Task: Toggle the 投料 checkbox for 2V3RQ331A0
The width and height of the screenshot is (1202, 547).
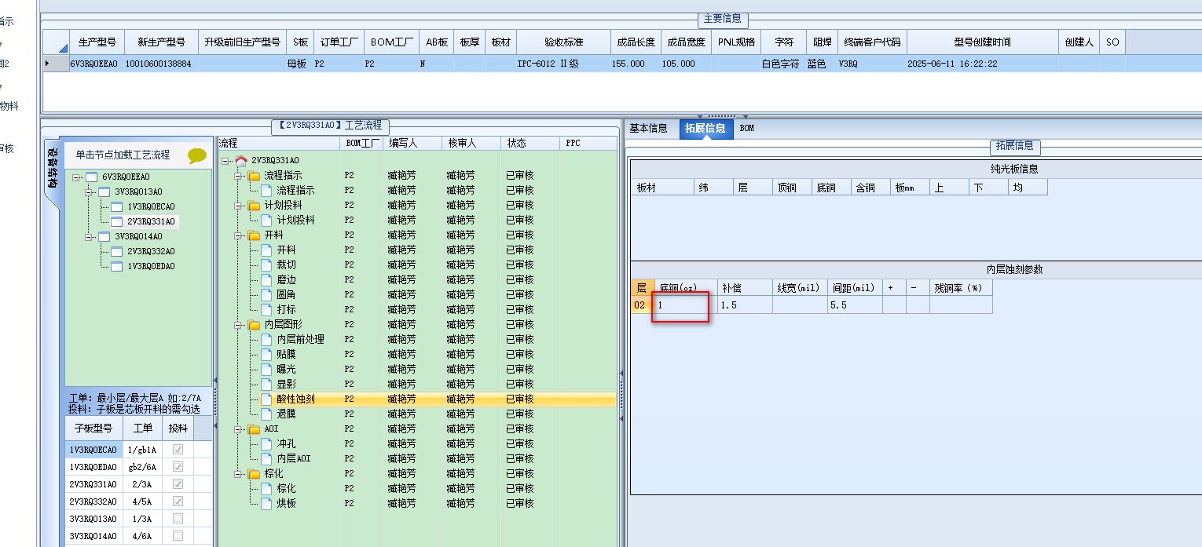Action: (178, 484)
